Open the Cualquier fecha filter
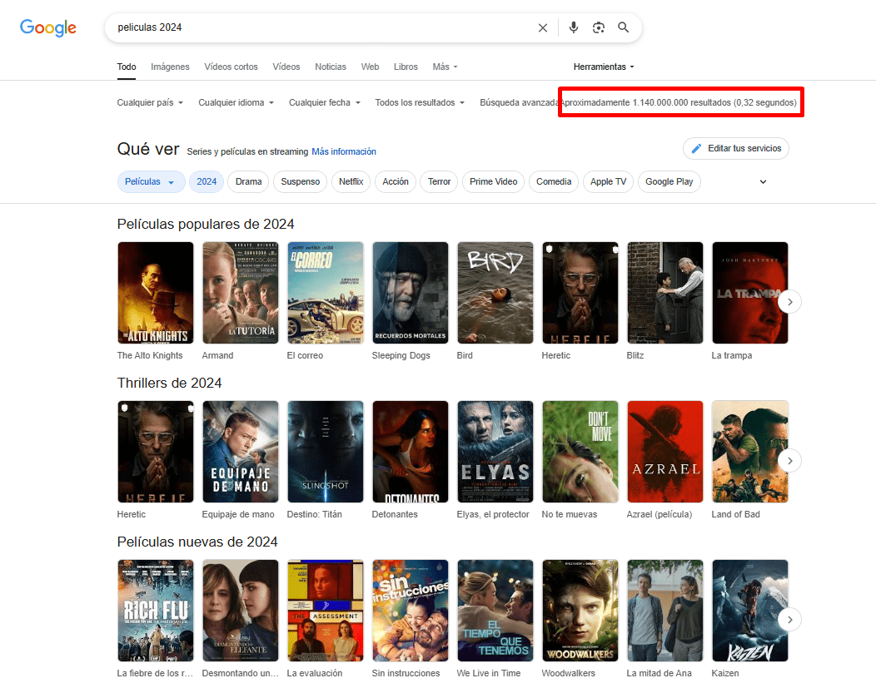The image size is (876, 688). tap(325, 102)
